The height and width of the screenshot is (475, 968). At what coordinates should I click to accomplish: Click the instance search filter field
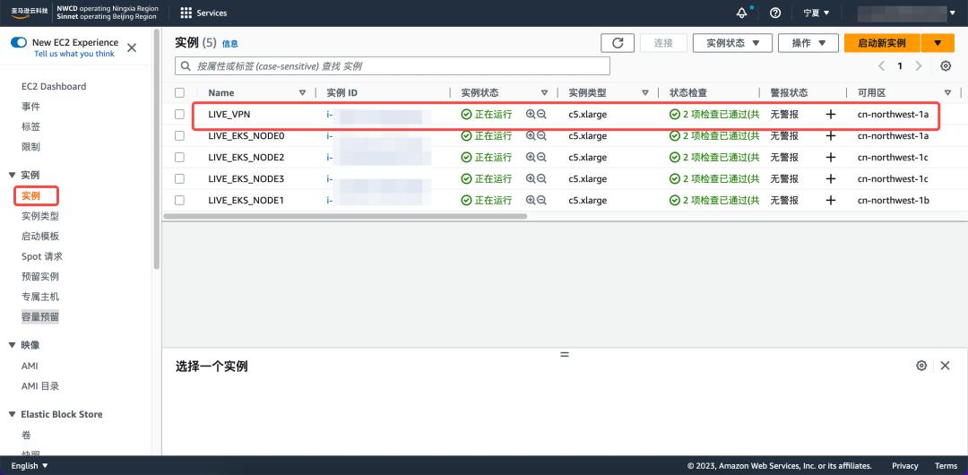click(393, 66)
